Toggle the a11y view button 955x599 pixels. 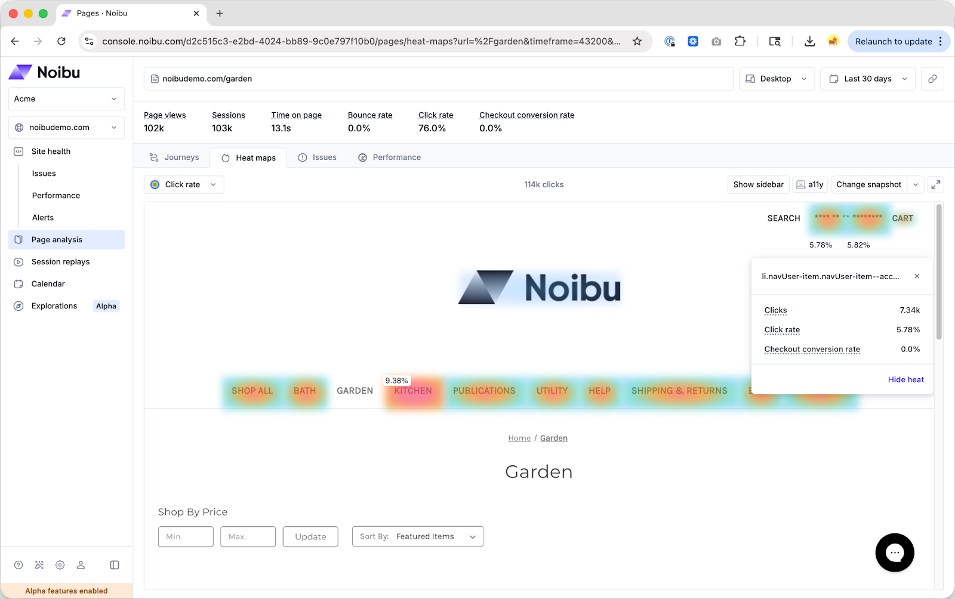810,185
